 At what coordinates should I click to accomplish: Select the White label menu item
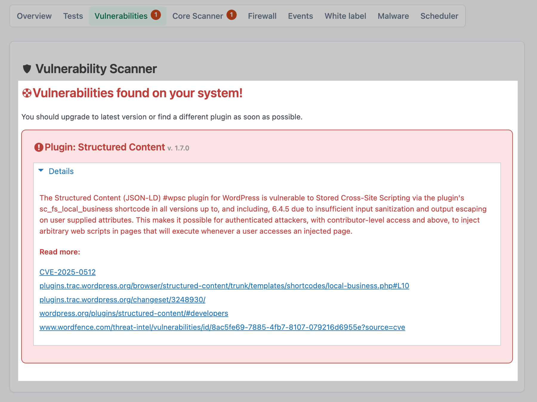point(345,16)
